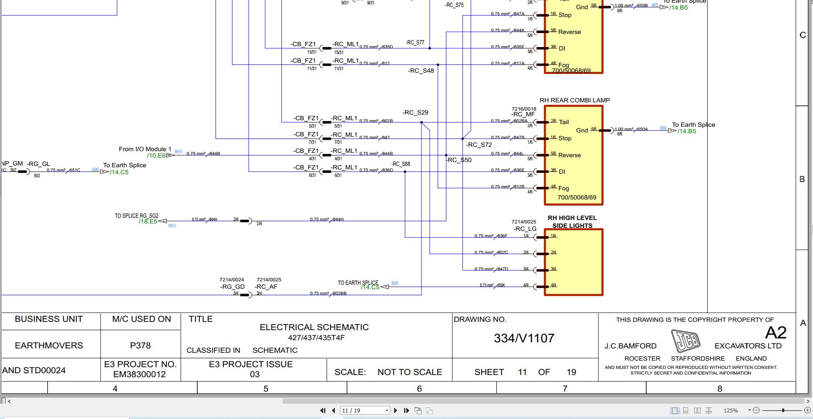The image size is (813, 419).
Task: Jump to the first page of the document
Action: click(323, 410)
